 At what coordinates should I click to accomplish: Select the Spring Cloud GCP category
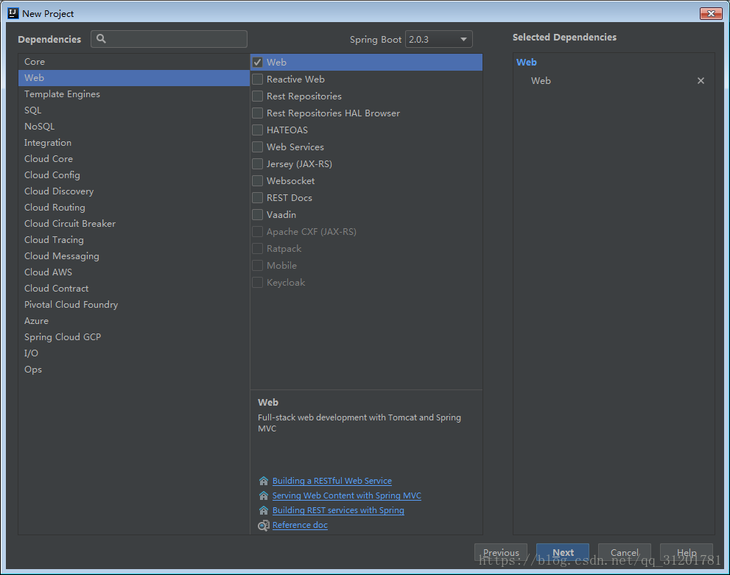coord(133,336)
